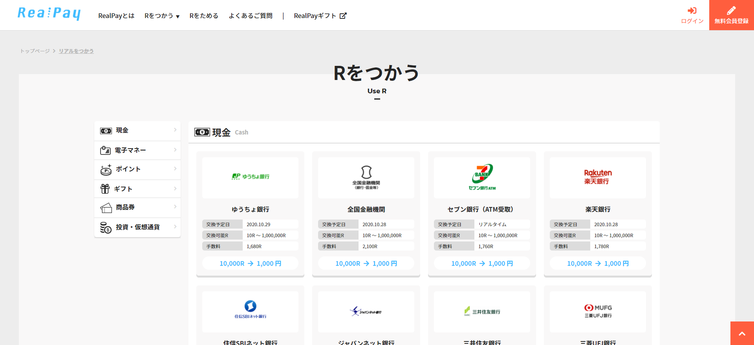Click the electronic money wallet icon
The image size is (754, 345).
105,150
